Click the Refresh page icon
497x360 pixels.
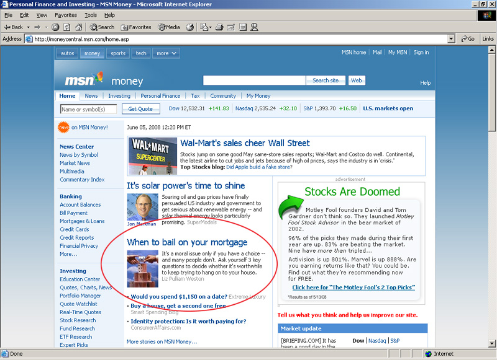(x=67, y=27)
